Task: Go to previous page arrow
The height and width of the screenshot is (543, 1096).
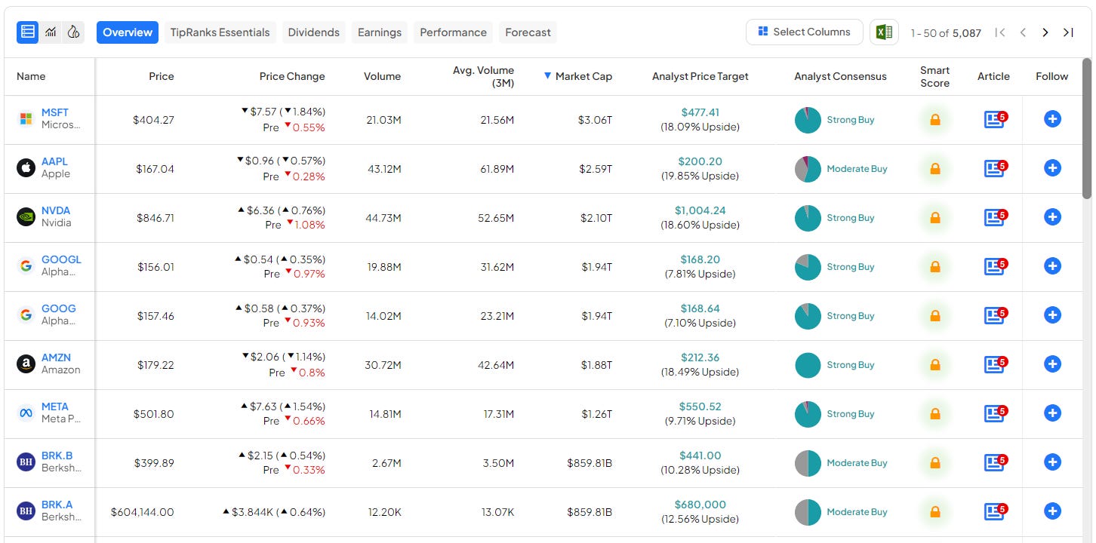Action: 1023,32
